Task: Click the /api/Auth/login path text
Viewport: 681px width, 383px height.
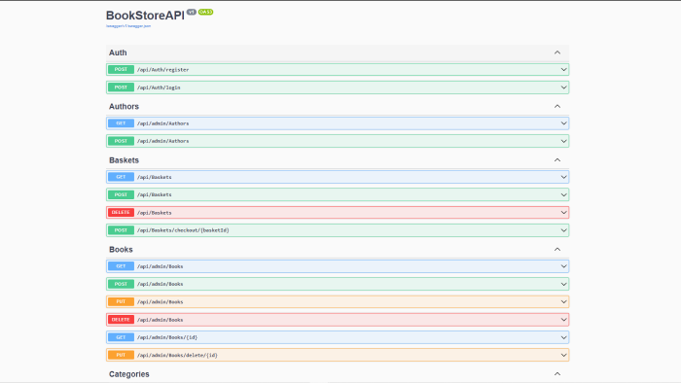Action: (x=159, y=87)
